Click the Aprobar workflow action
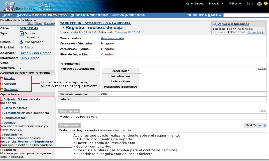Image resolution: width=269 pixels, height=161 pixels. [x=10, y=84]
